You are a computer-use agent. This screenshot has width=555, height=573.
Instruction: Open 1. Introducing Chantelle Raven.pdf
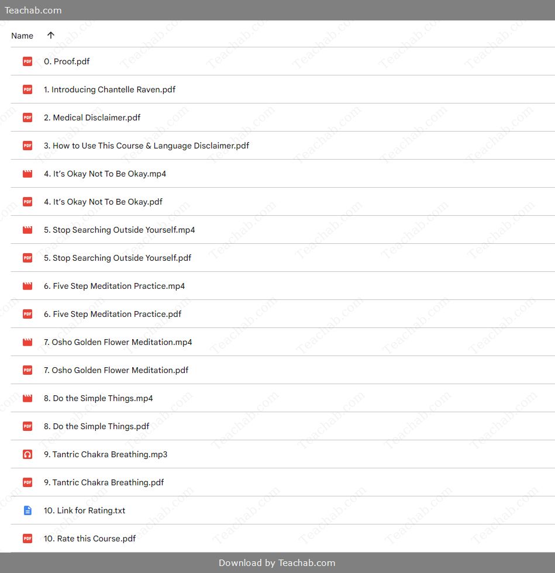point(110,89)
